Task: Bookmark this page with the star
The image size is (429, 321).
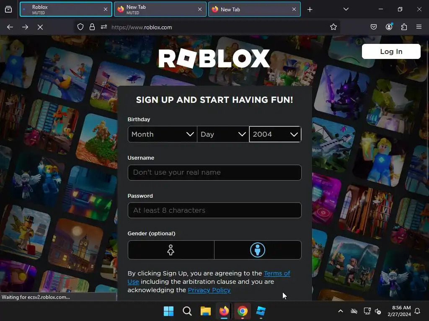Action: click(x=333, y=27)
